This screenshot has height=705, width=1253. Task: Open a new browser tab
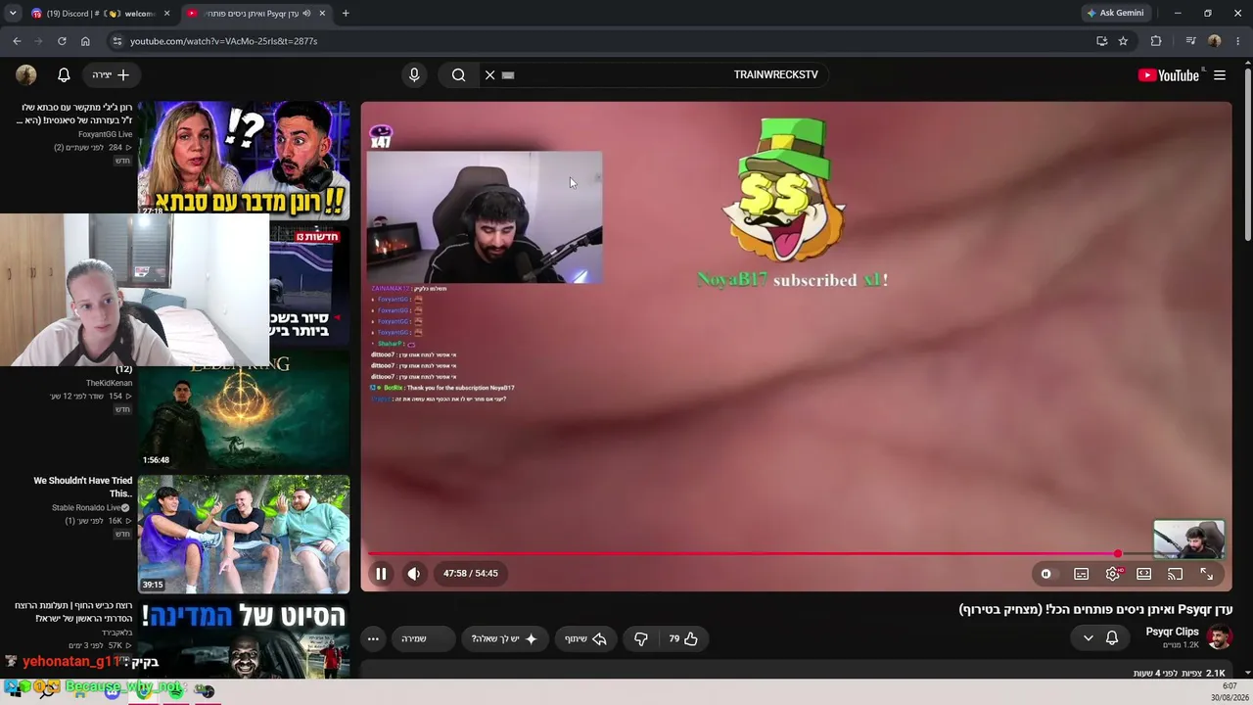tap(346, 13)
